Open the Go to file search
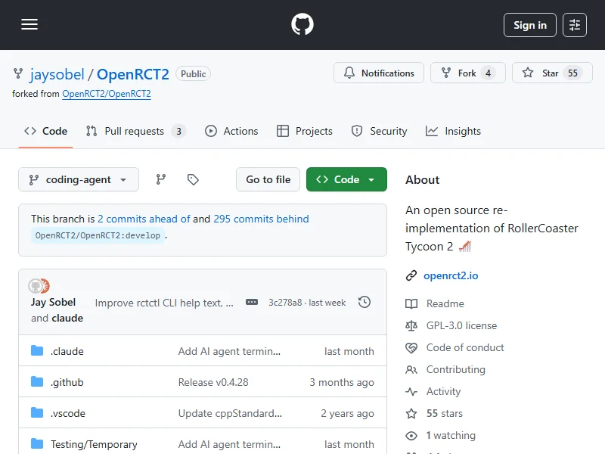The height and width of the screenshot is (454, 605). coord(268,179)
